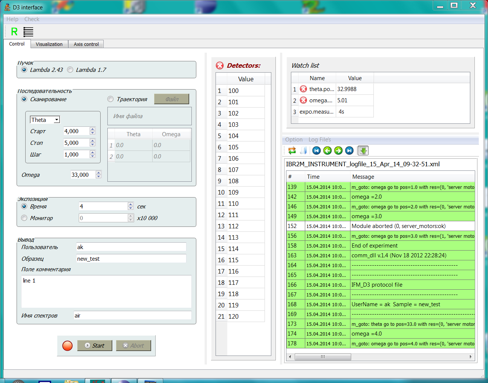Go to next log page green arrow

(x=338, y=151)
